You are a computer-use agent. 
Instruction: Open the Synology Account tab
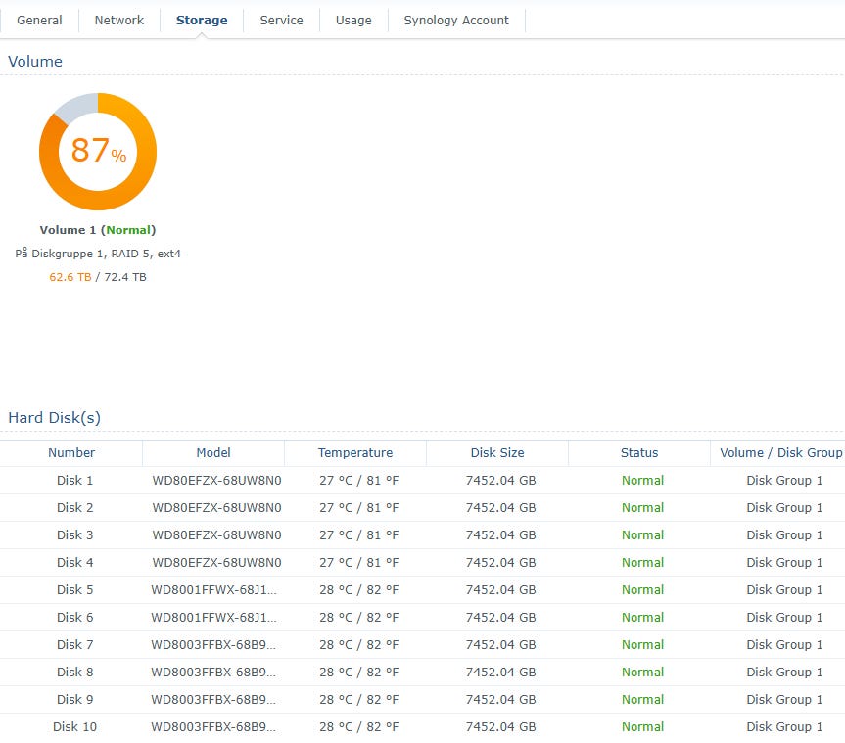click(456, 21)
